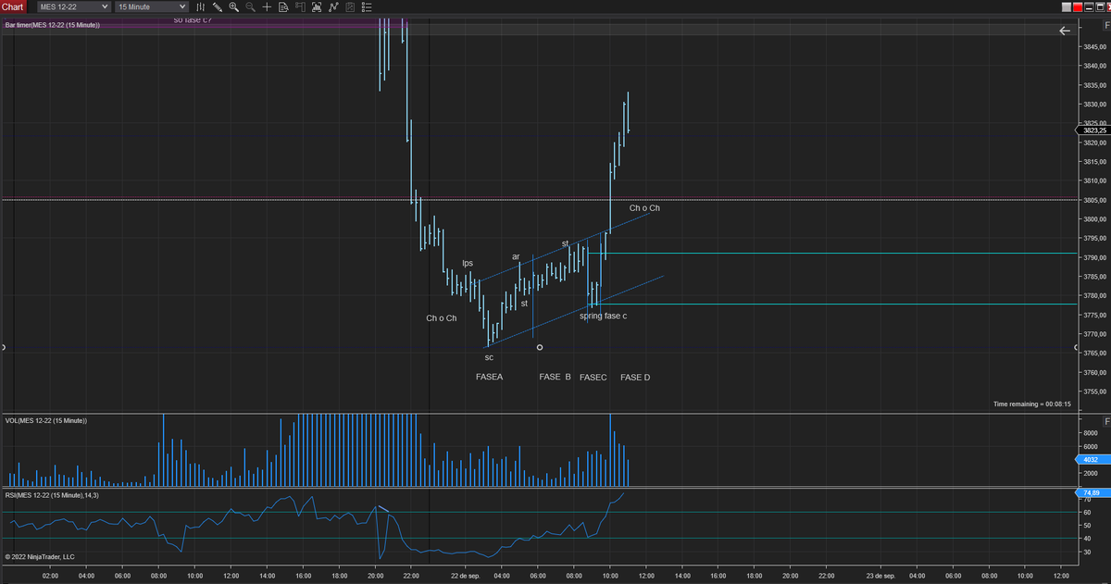Screen dimensions: 1111x584
Task: Minimize the chart window
Action: 1089,7
